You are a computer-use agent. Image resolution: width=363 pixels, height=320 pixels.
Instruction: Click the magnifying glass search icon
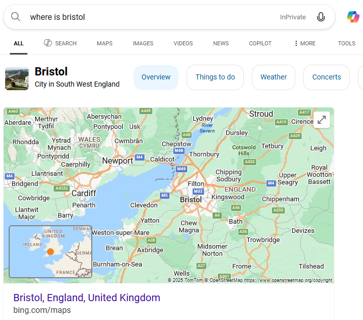[x=15, y=17]
